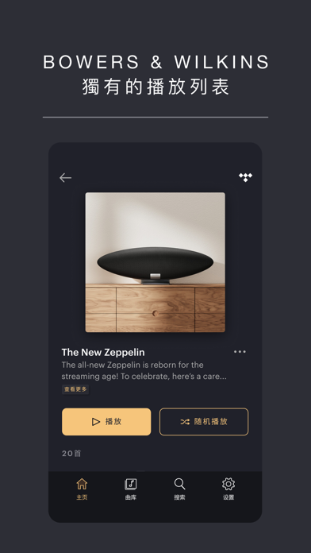Tap the shuffle arrows icon

tap(186, 422)
